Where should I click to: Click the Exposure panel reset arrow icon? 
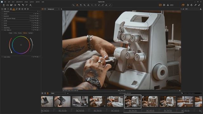[x=36, y=16]
